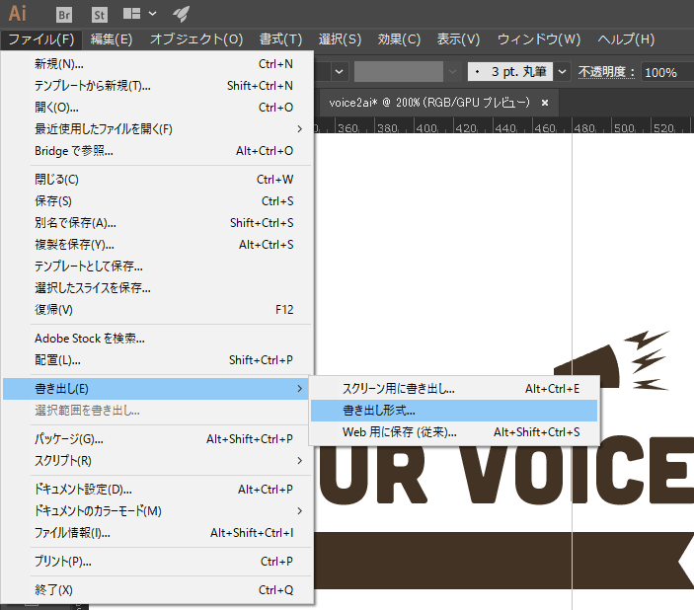Expand the arrange documents dropdown arrow
Image resolution: width=694 pixels, height=610 pixels.
pyautogui.click(x=152, y=13)
